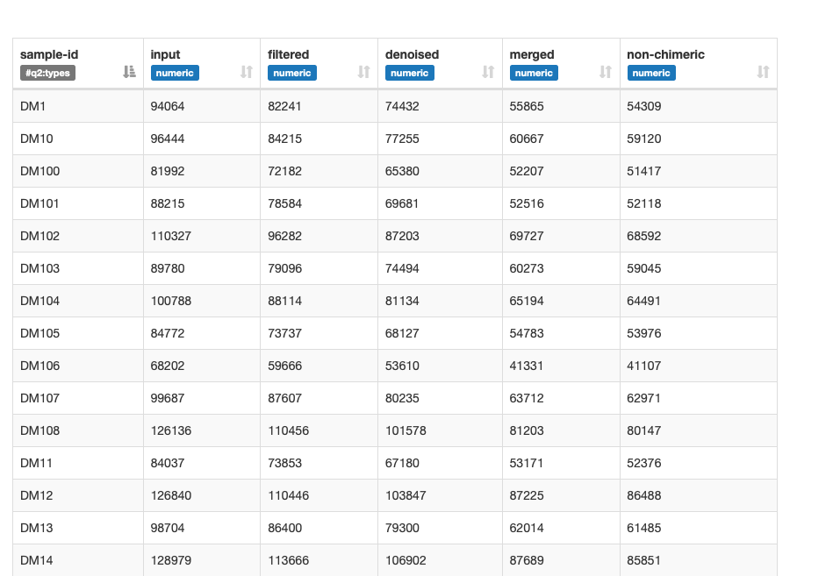Click the numeric badge under the denoised header

click(x=410, y=73)
